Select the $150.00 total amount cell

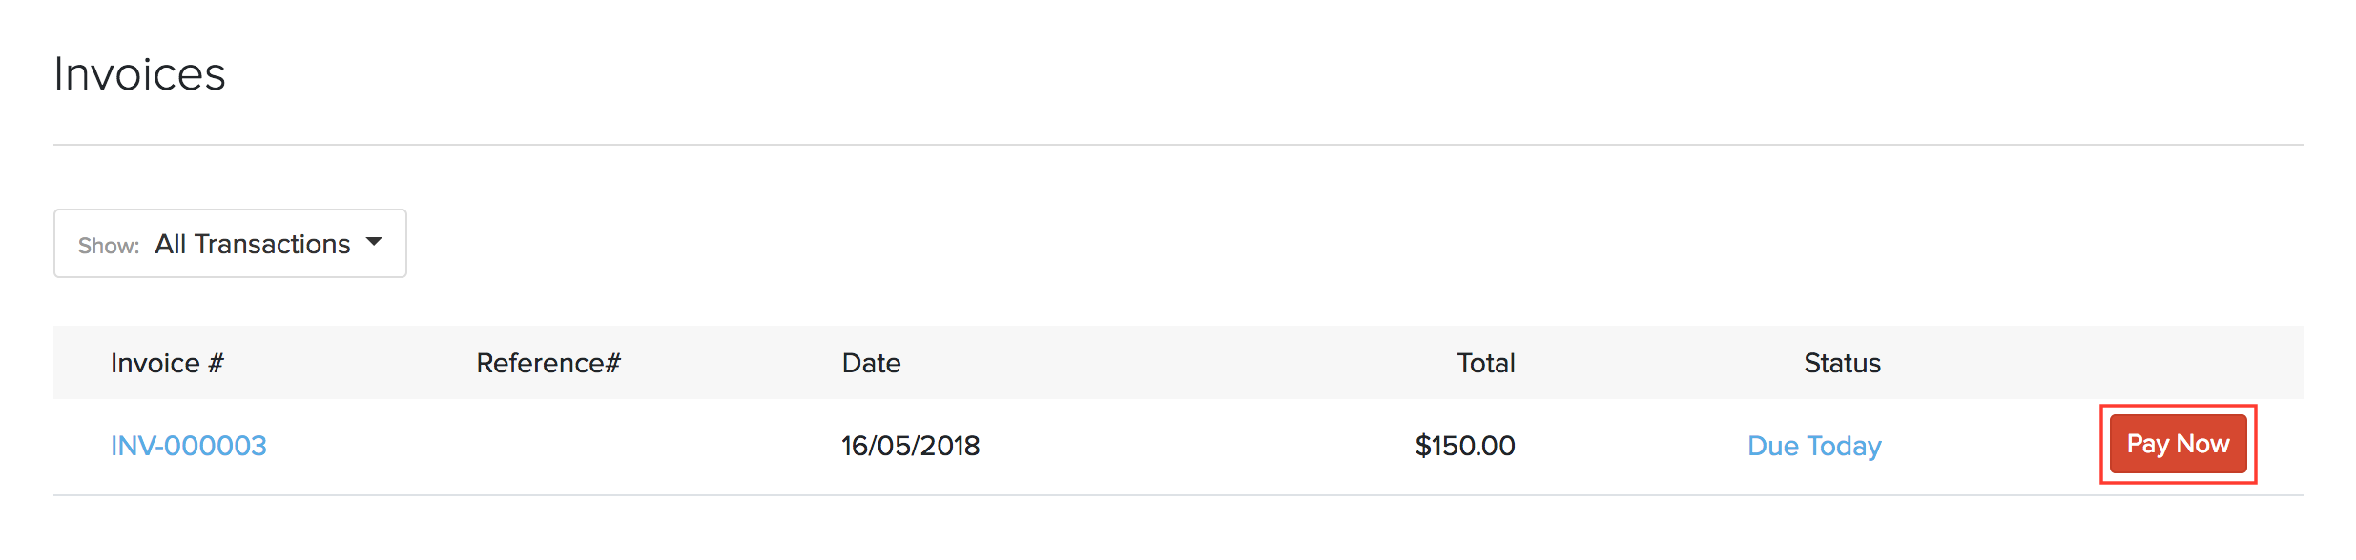point(1465,446)
